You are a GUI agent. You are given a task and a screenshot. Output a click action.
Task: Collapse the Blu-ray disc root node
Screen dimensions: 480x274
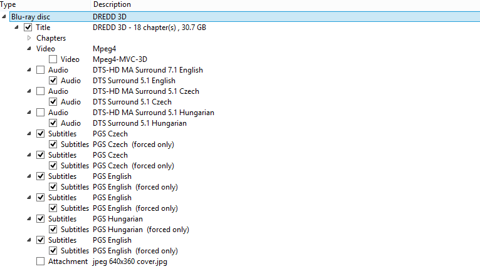[x=4, y=16]
